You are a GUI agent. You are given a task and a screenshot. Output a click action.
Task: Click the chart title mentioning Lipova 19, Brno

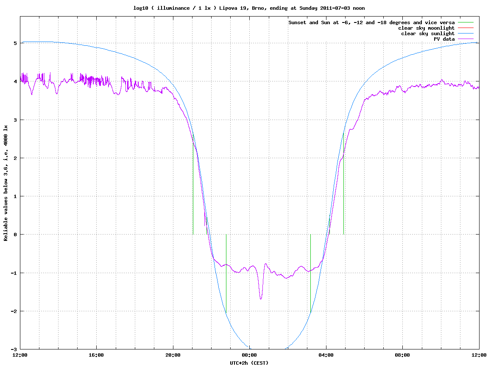point(249,8)
